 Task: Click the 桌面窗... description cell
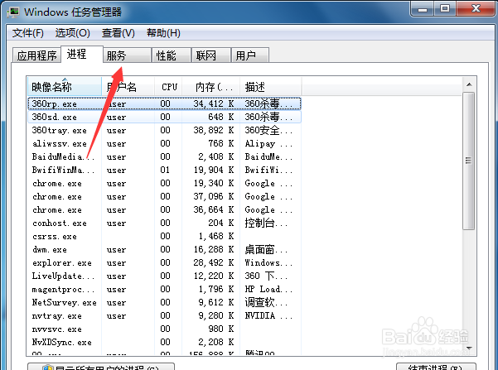266,250
